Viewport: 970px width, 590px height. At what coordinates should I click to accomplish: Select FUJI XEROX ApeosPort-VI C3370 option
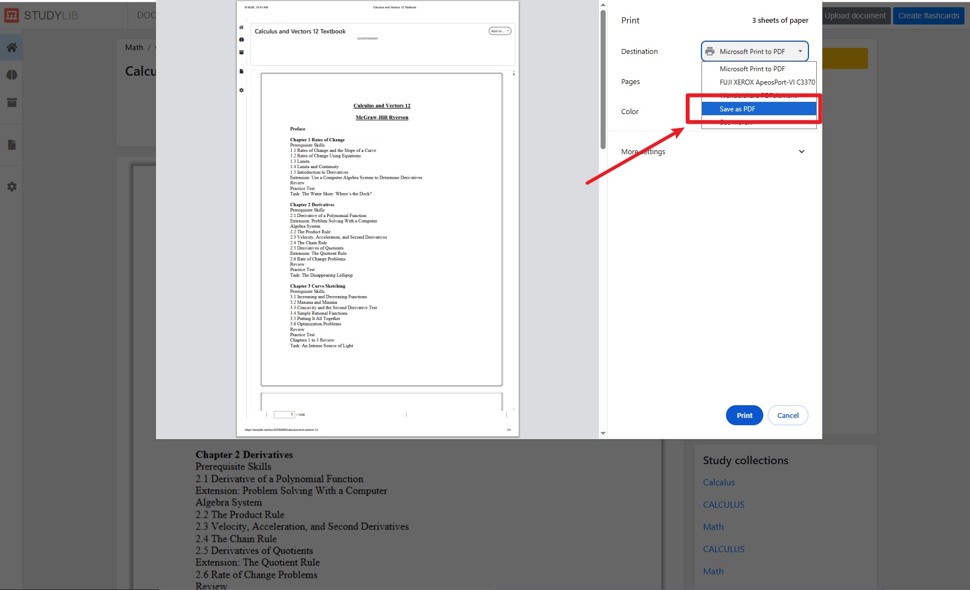click(x=759, y=82)
